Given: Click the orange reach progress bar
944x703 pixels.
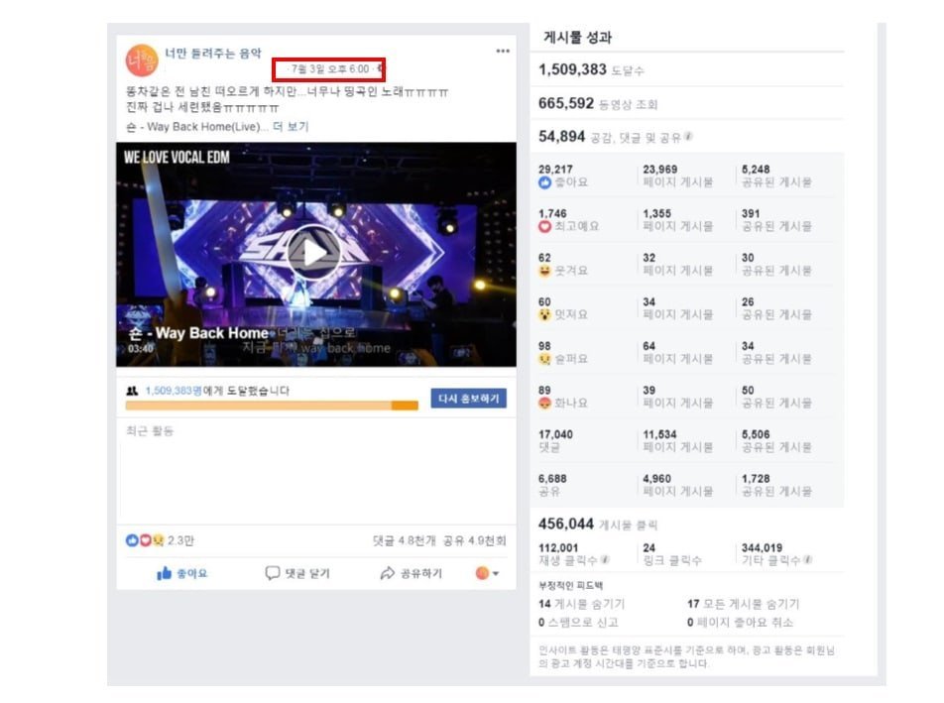Looking at the screenshot, I should 272,406.
